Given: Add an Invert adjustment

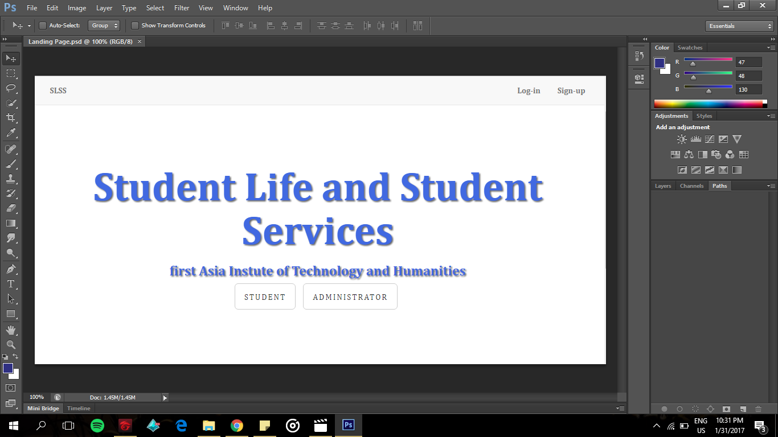Looking at the screenshot, I should click(682, 170).
